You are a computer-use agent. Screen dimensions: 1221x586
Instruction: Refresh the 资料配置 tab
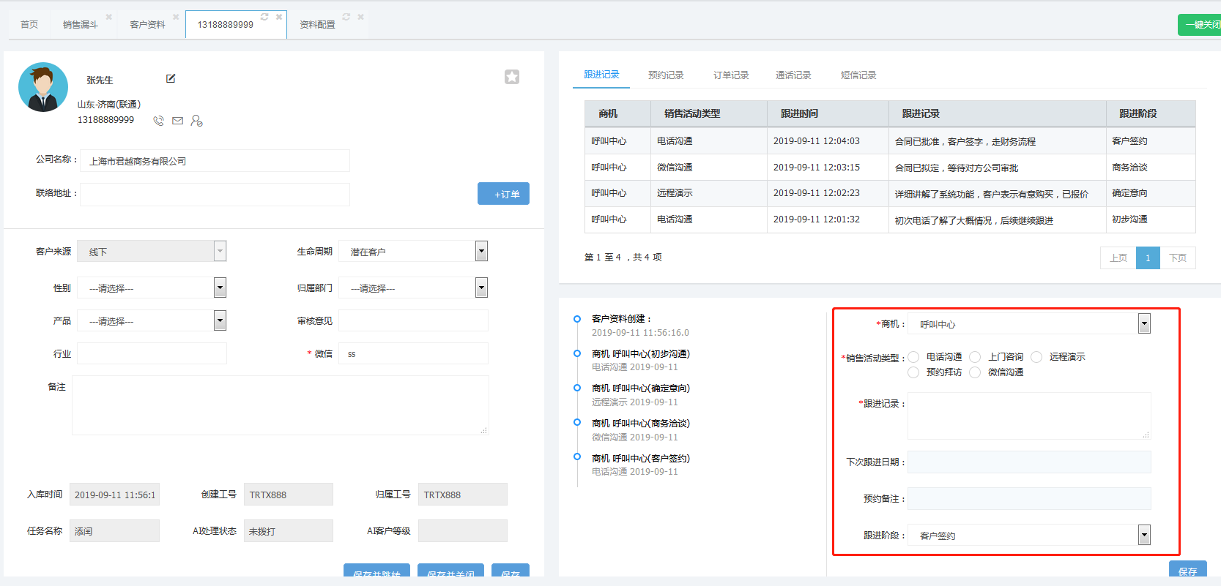(346, 17)
